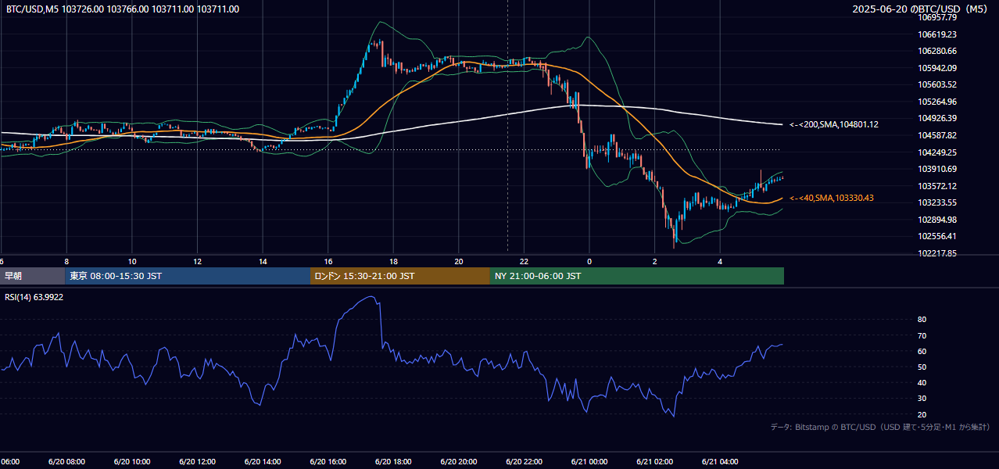
Task: Click hour label 2 on price chart axis
Action: click(x=655, y=262)
